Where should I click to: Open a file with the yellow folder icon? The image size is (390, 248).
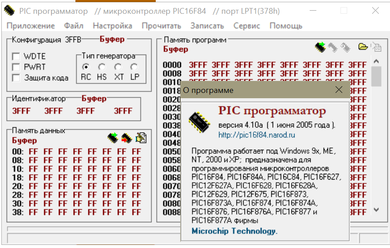point(363,46)
